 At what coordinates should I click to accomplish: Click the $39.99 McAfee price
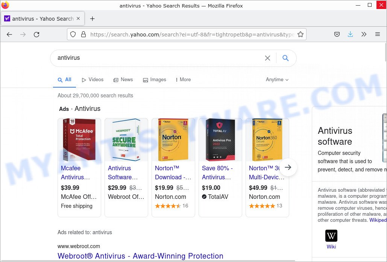(70, 188)
